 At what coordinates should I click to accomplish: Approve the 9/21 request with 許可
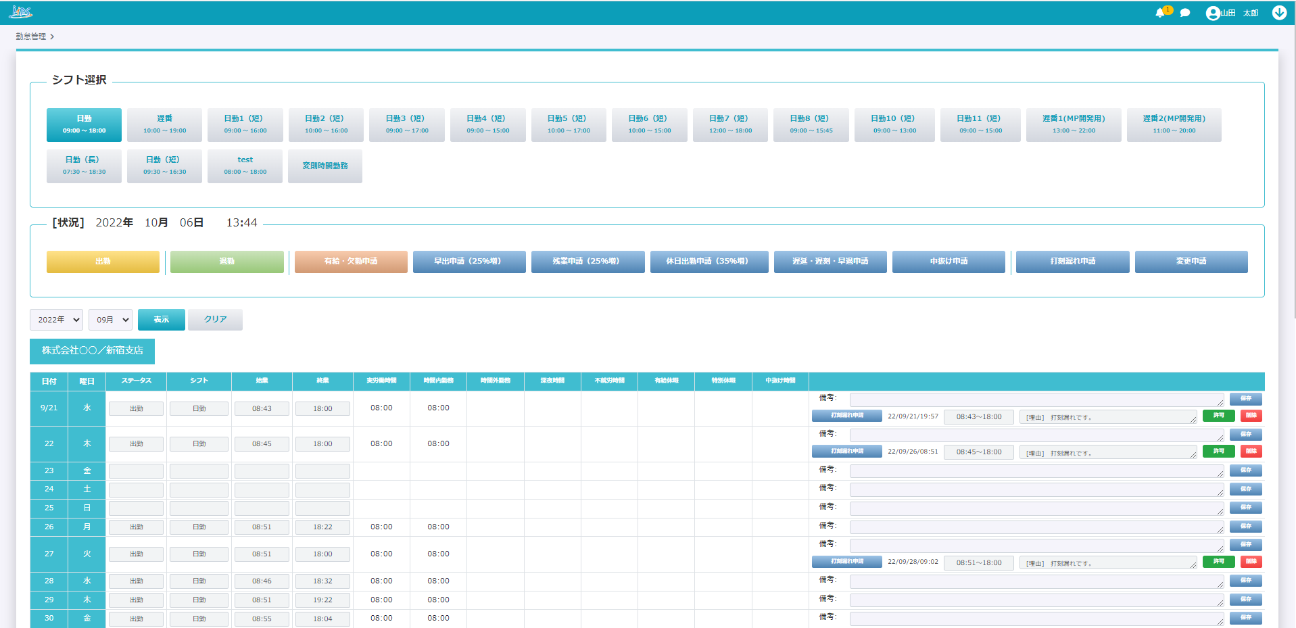[1218, 416]
